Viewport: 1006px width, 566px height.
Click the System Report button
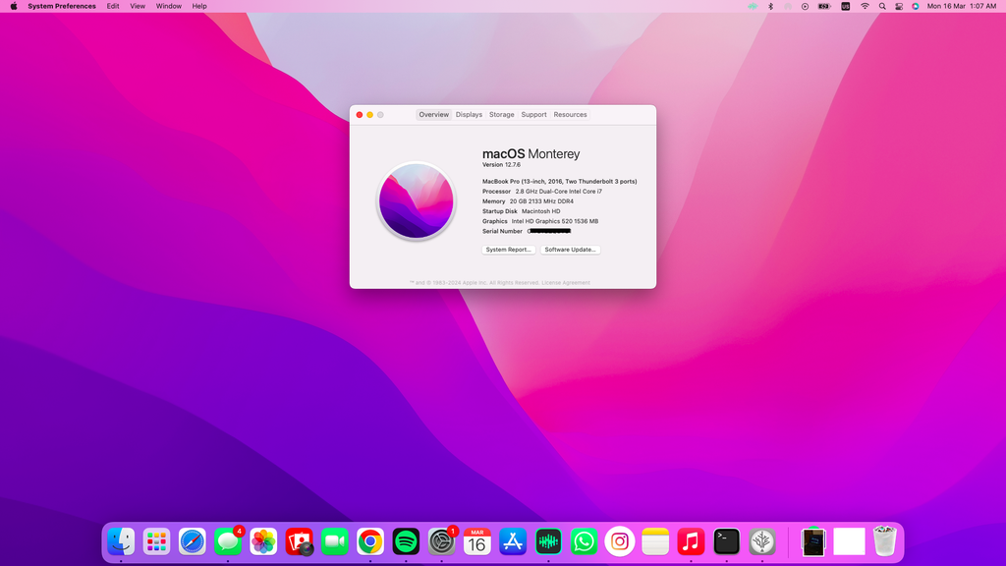pyautogui.click(x=509, y=250)
